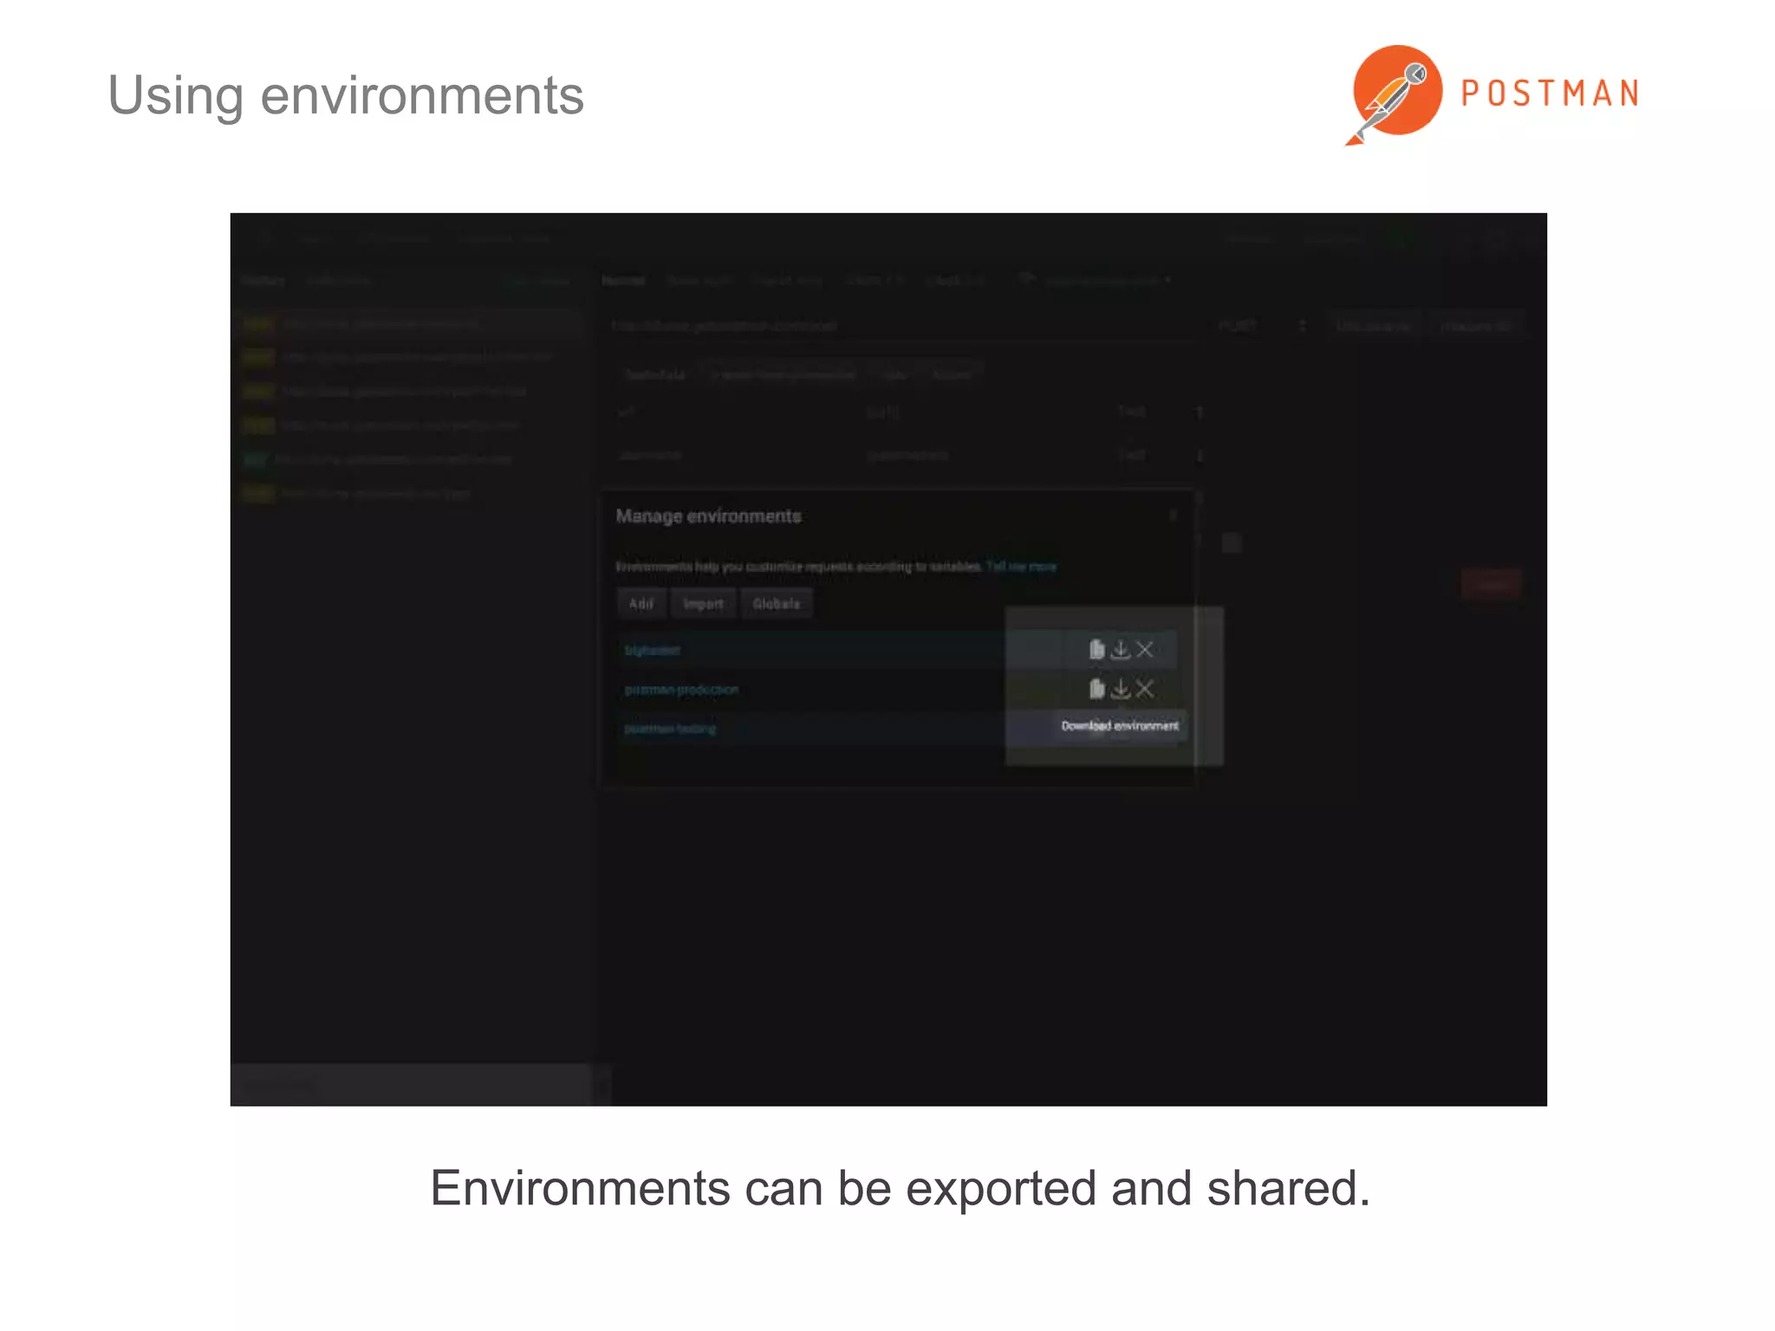This screenshot has height=1331, width=1775.
Task: Follow the Tell me more link
Action: pyautogui.click(x=1021, y=567)
